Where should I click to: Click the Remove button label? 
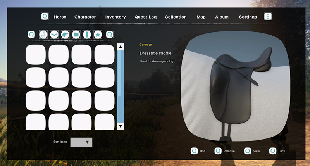[229, 151]
